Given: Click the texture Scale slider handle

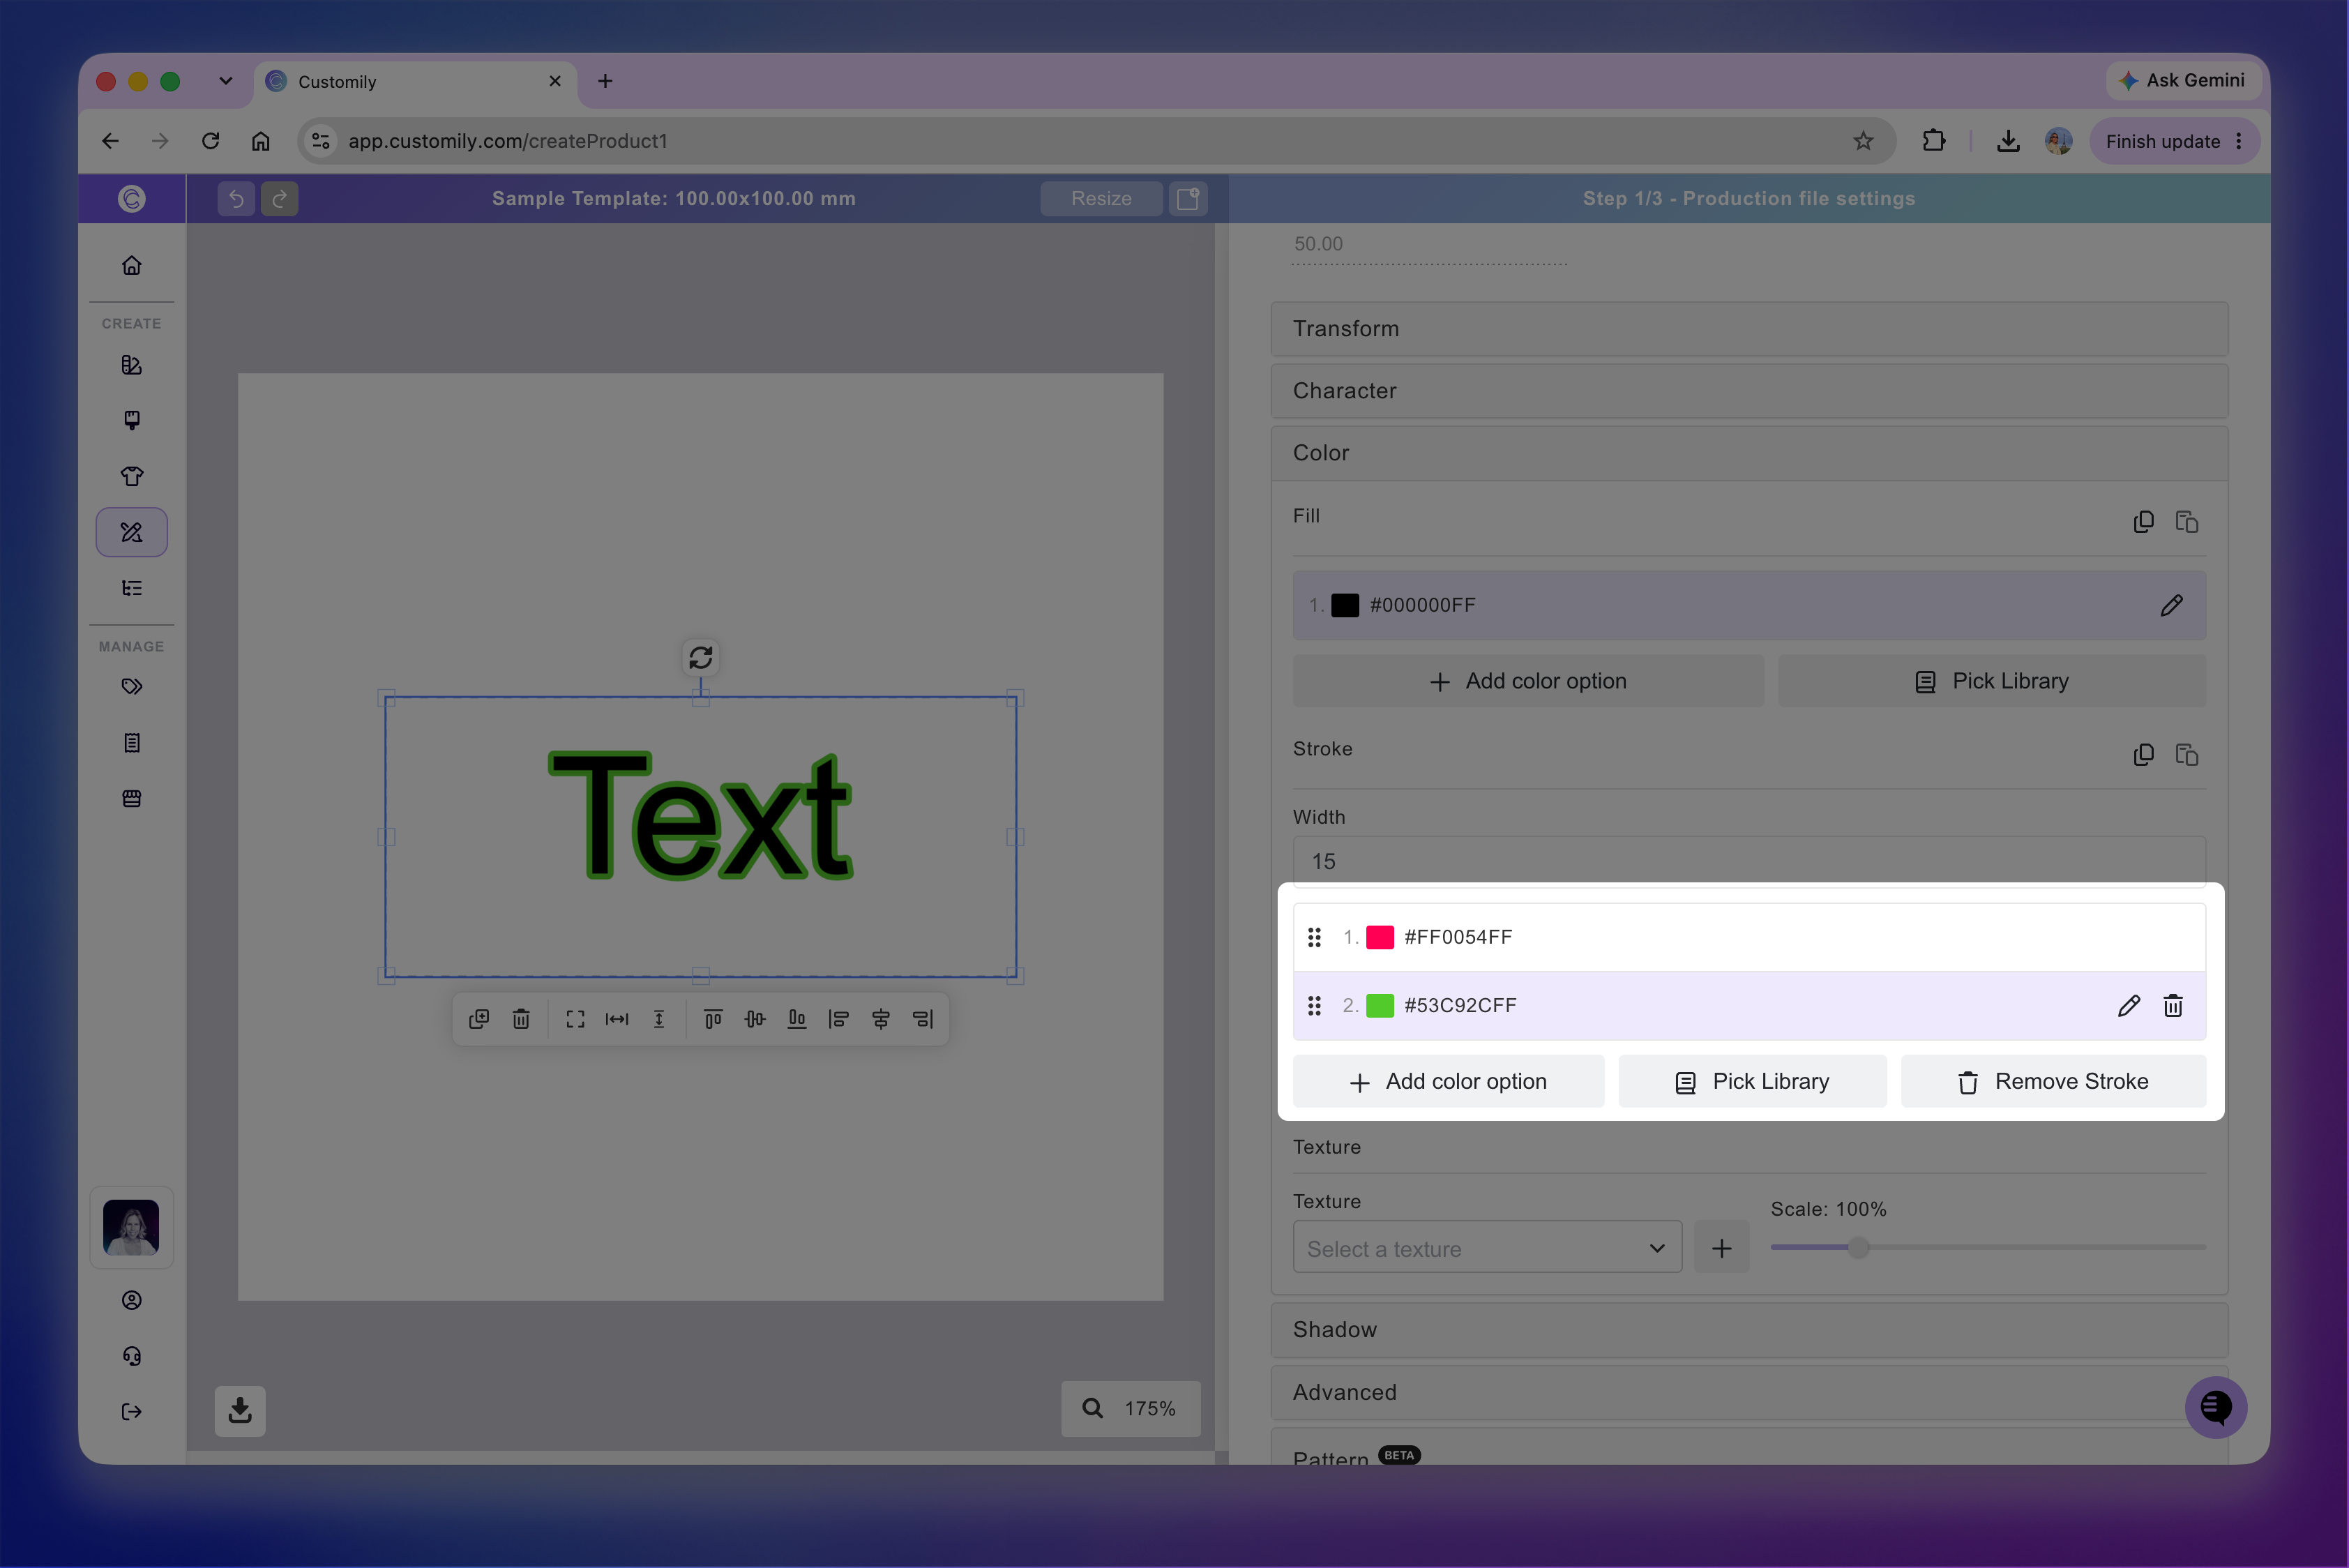Looking at the screenshot, I should tap(1858, 1247).
